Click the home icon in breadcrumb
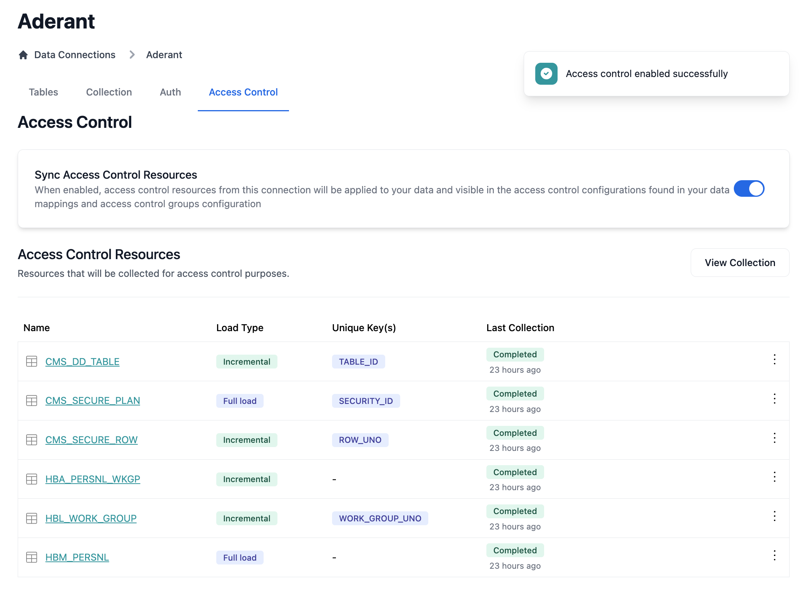Image resolution: width=805 pixels, height=603 pixels. [x=23, y=55]
